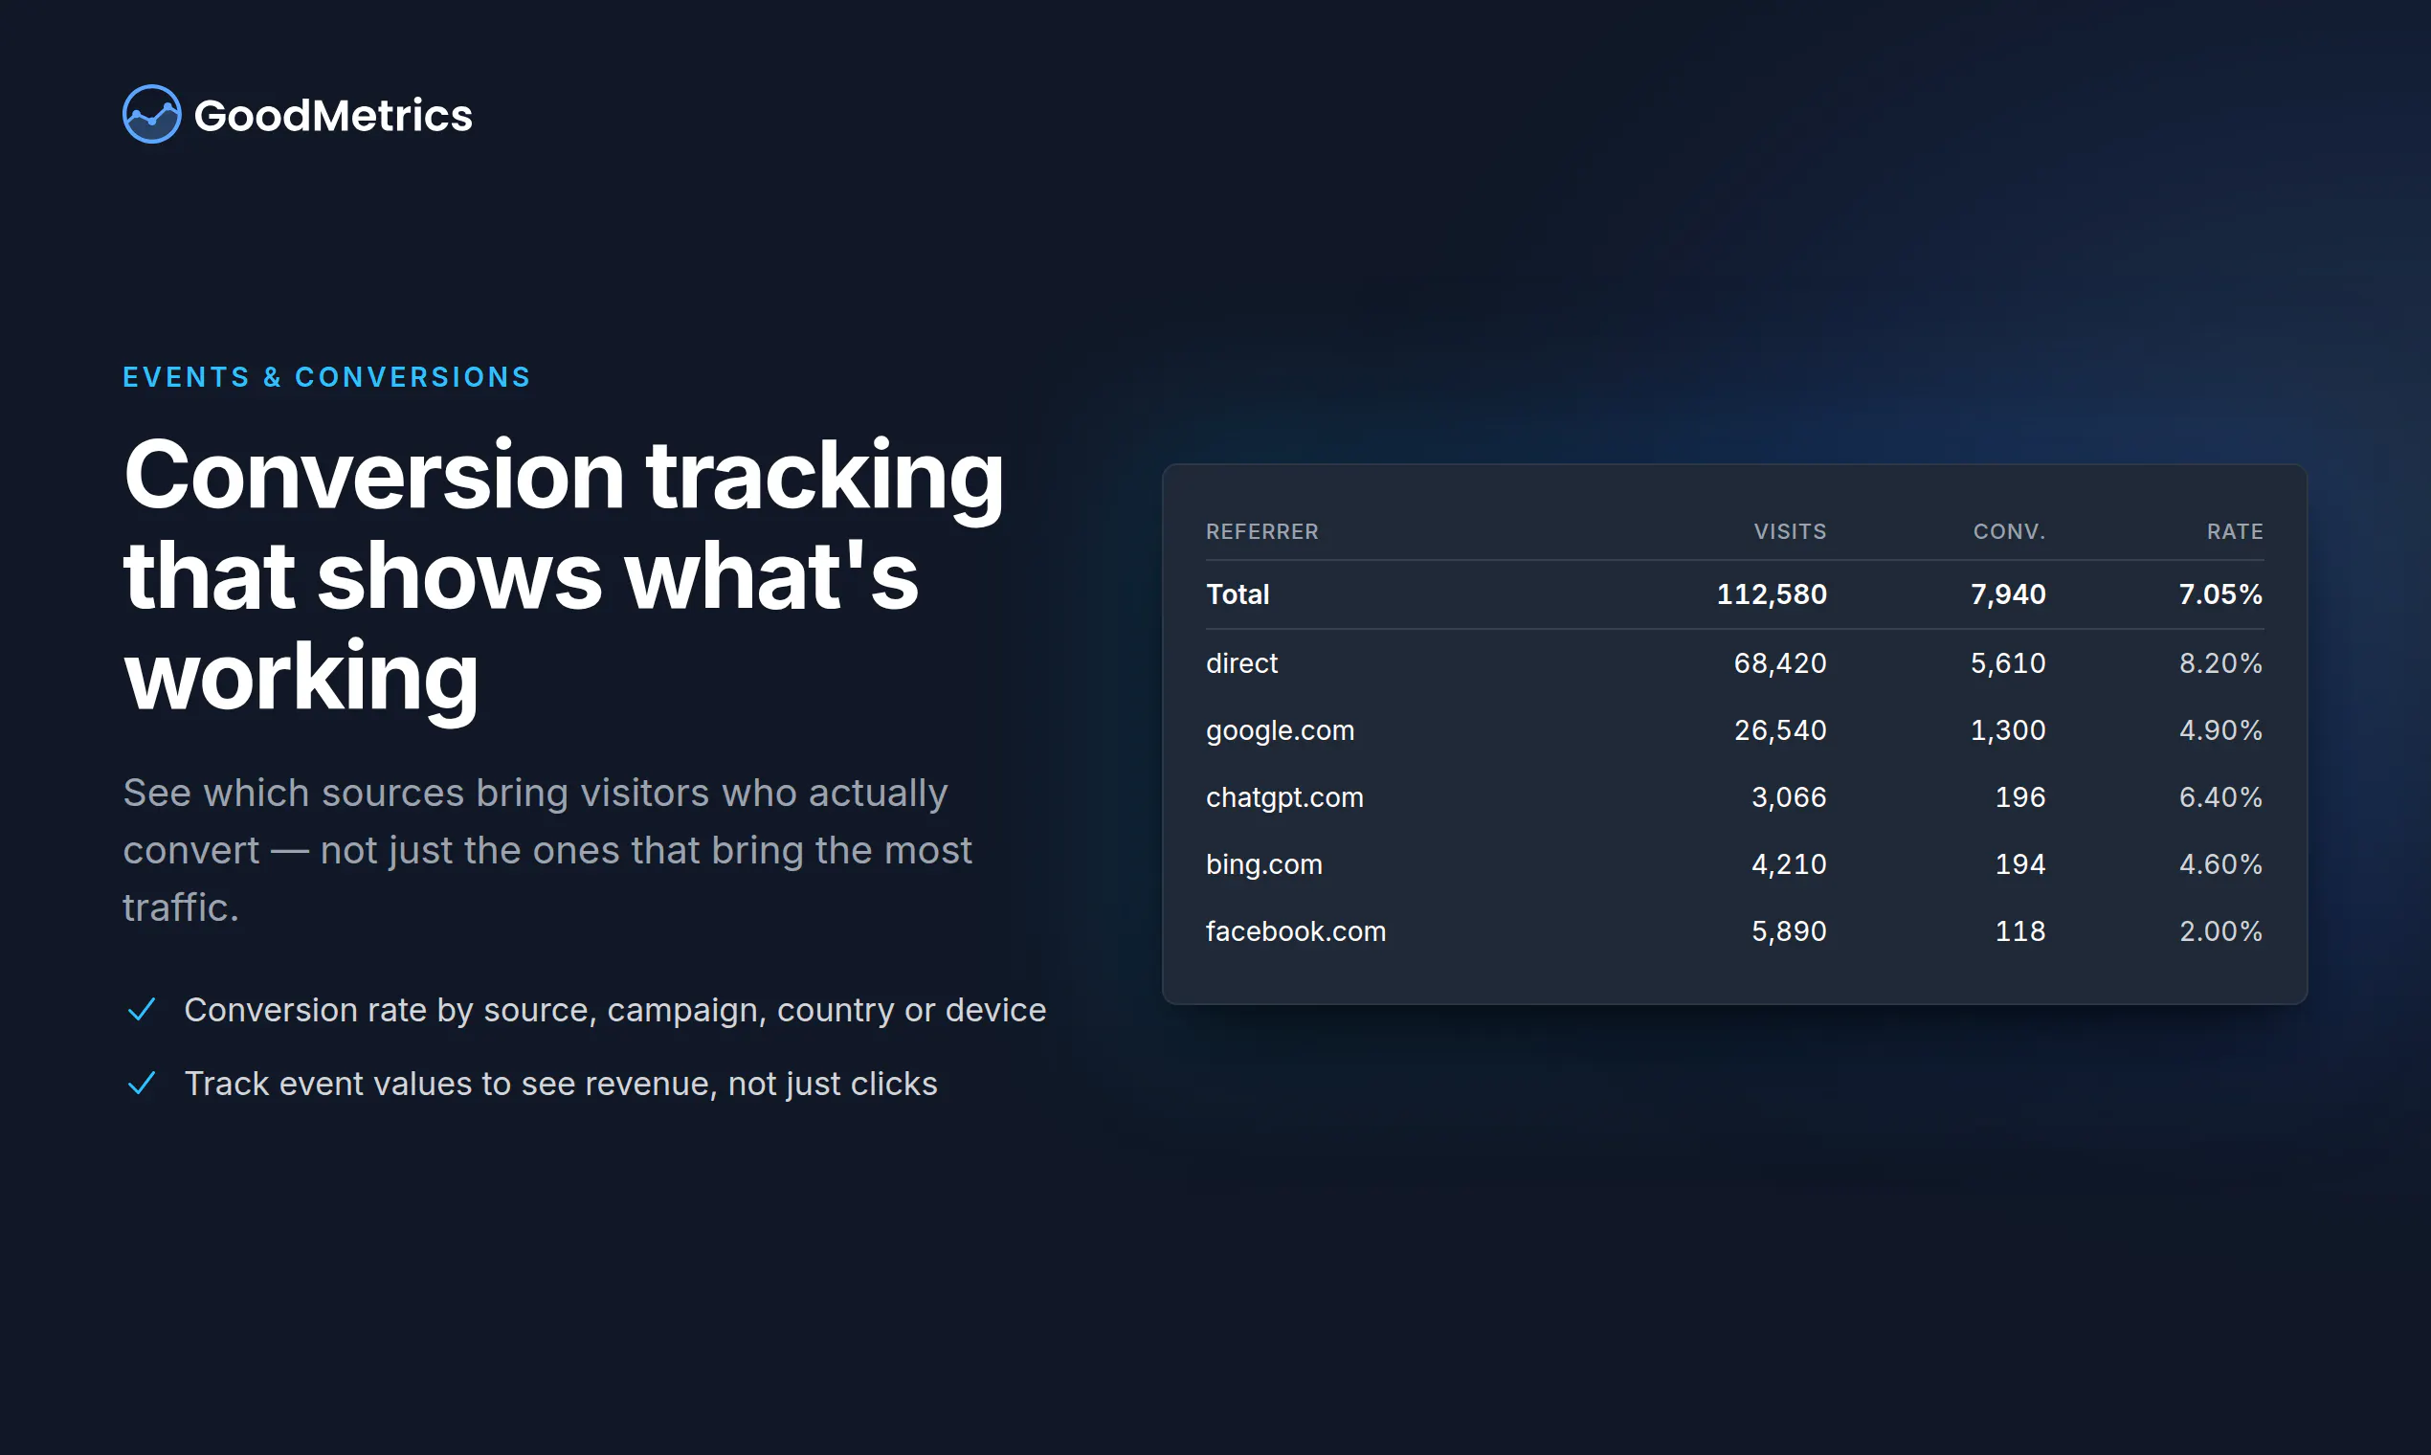Click the Track event values bullet text
This screenshot has height=1455, width=2431.
coord(561,1084)
